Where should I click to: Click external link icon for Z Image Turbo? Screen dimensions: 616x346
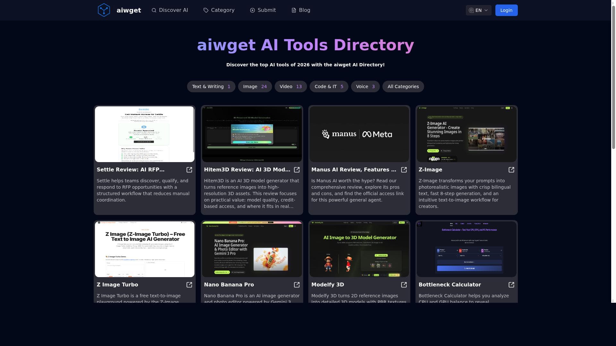(x=189, y=285)
